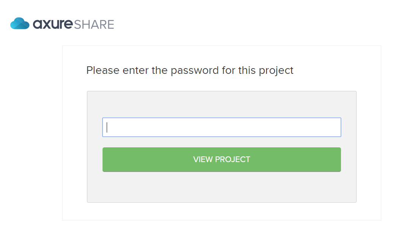Screen dimensions: 412x242
Task: Click the word "project" in the heading
Action: (276, 70)
